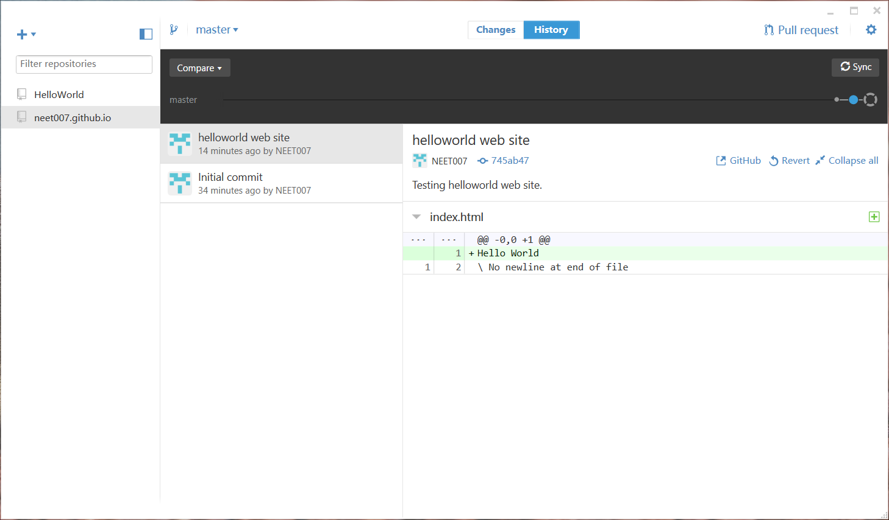
Task: Toggle the repository sidebar panel icon
Action: [x=146, y=34]
